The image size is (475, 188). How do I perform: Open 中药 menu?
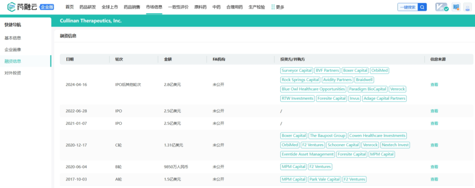click(216, 7)
